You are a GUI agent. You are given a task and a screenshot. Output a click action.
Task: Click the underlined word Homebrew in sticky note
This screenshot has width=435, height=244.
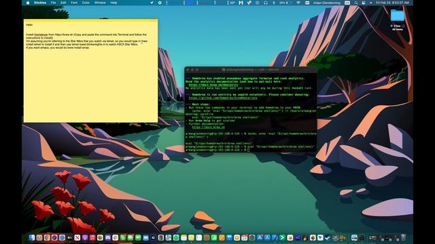tap(41, 35)
